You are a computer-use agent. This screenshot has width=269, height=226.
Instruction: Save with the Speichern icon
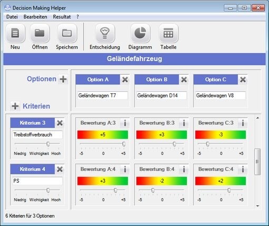67,33
